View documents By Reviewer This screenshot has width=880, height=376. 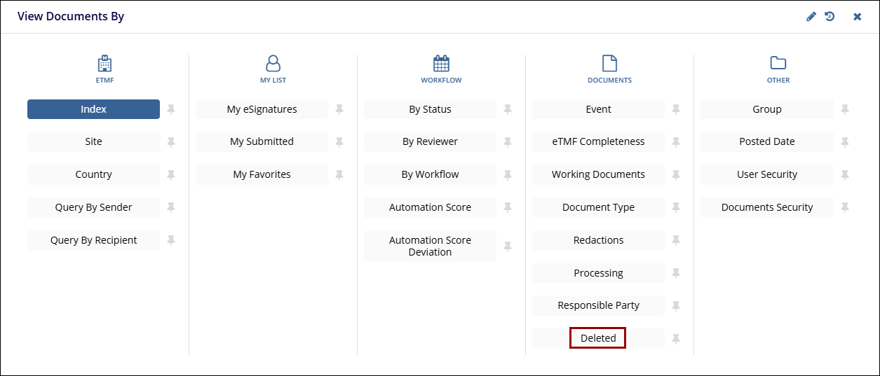click(x=430, y=142)
